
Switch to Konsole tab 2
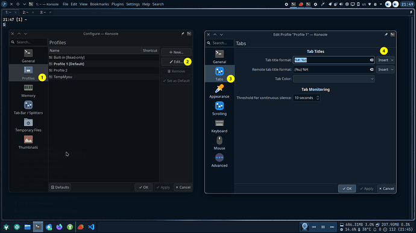(27, 13)
